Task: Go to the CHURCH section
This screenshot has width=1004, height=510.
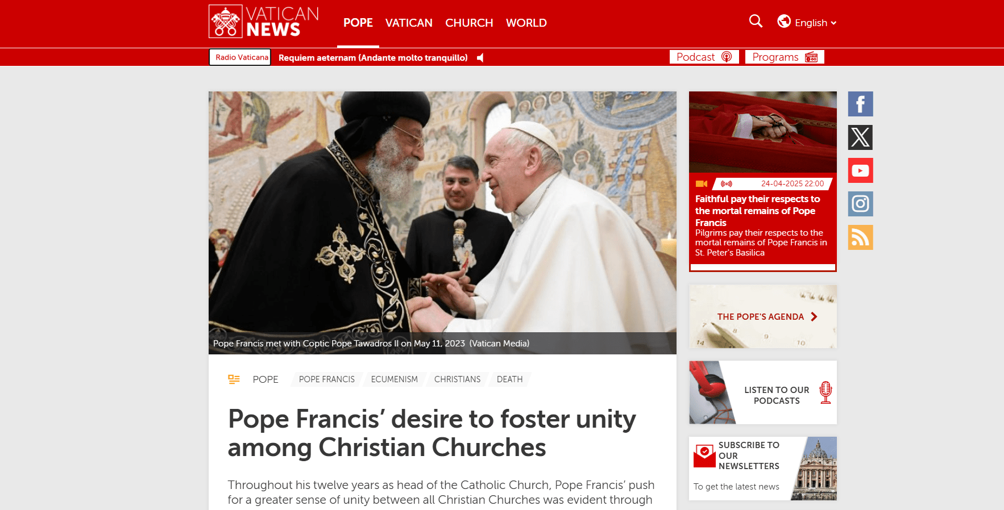Action: coord(469,23)
